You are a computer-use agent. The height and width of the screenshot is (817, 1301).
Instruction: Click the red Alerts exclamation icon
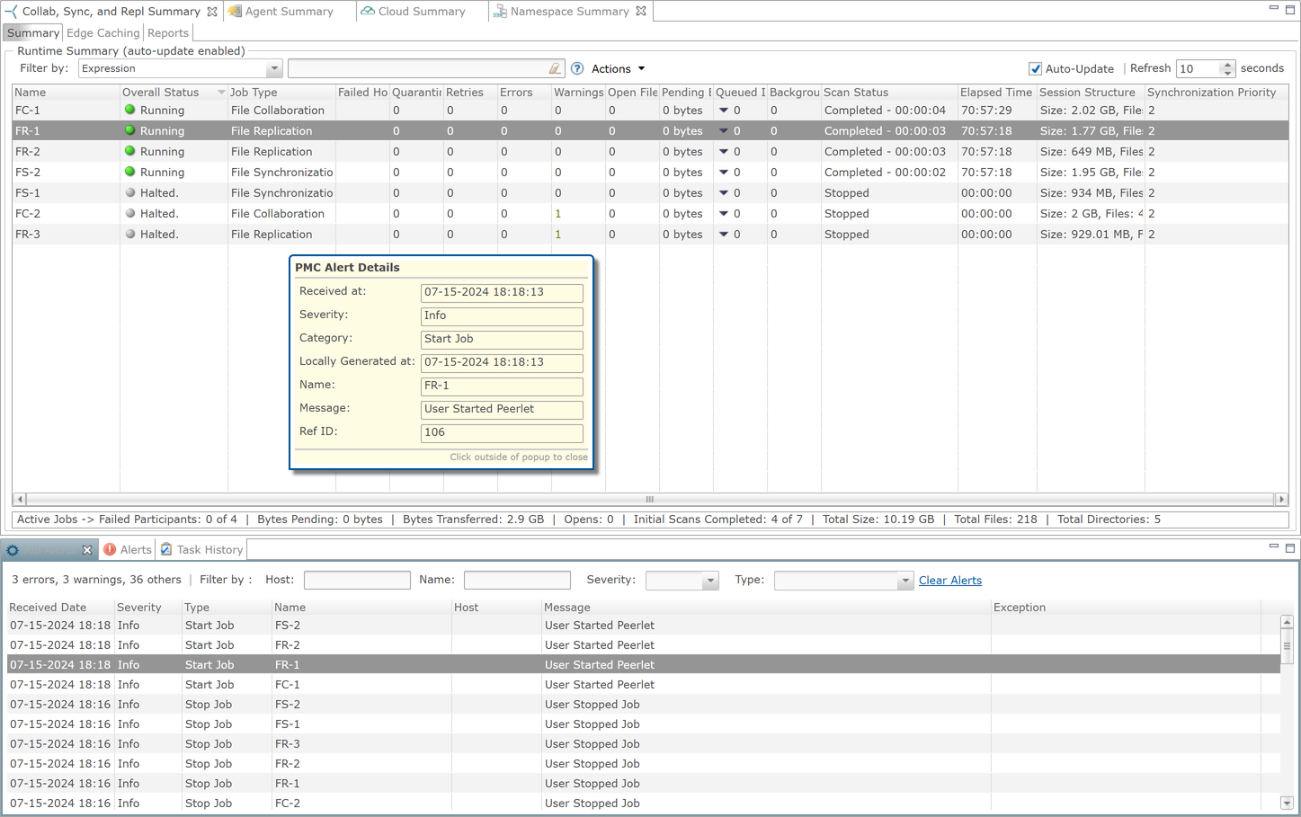click(x=110, y=549)
